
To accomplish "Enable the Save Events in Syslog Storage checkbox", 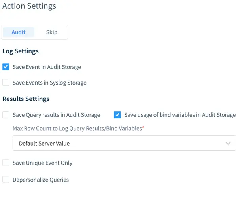I will click(x=6, y=83).
